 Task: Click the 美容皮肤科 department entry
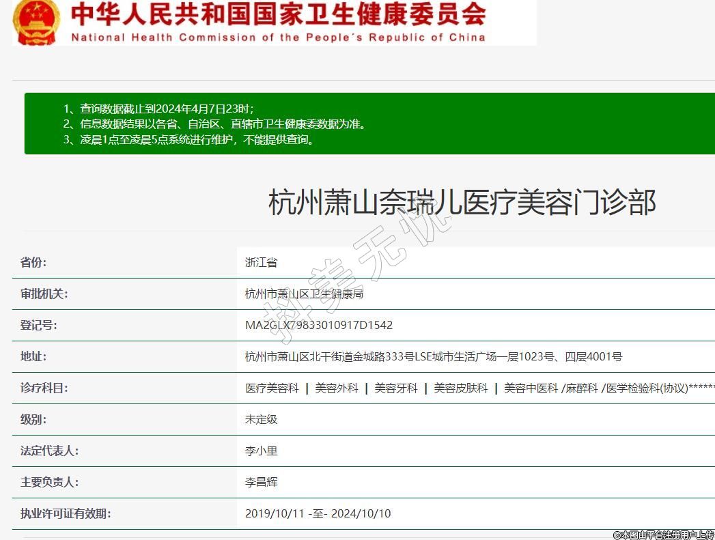(x=461, y=388)
